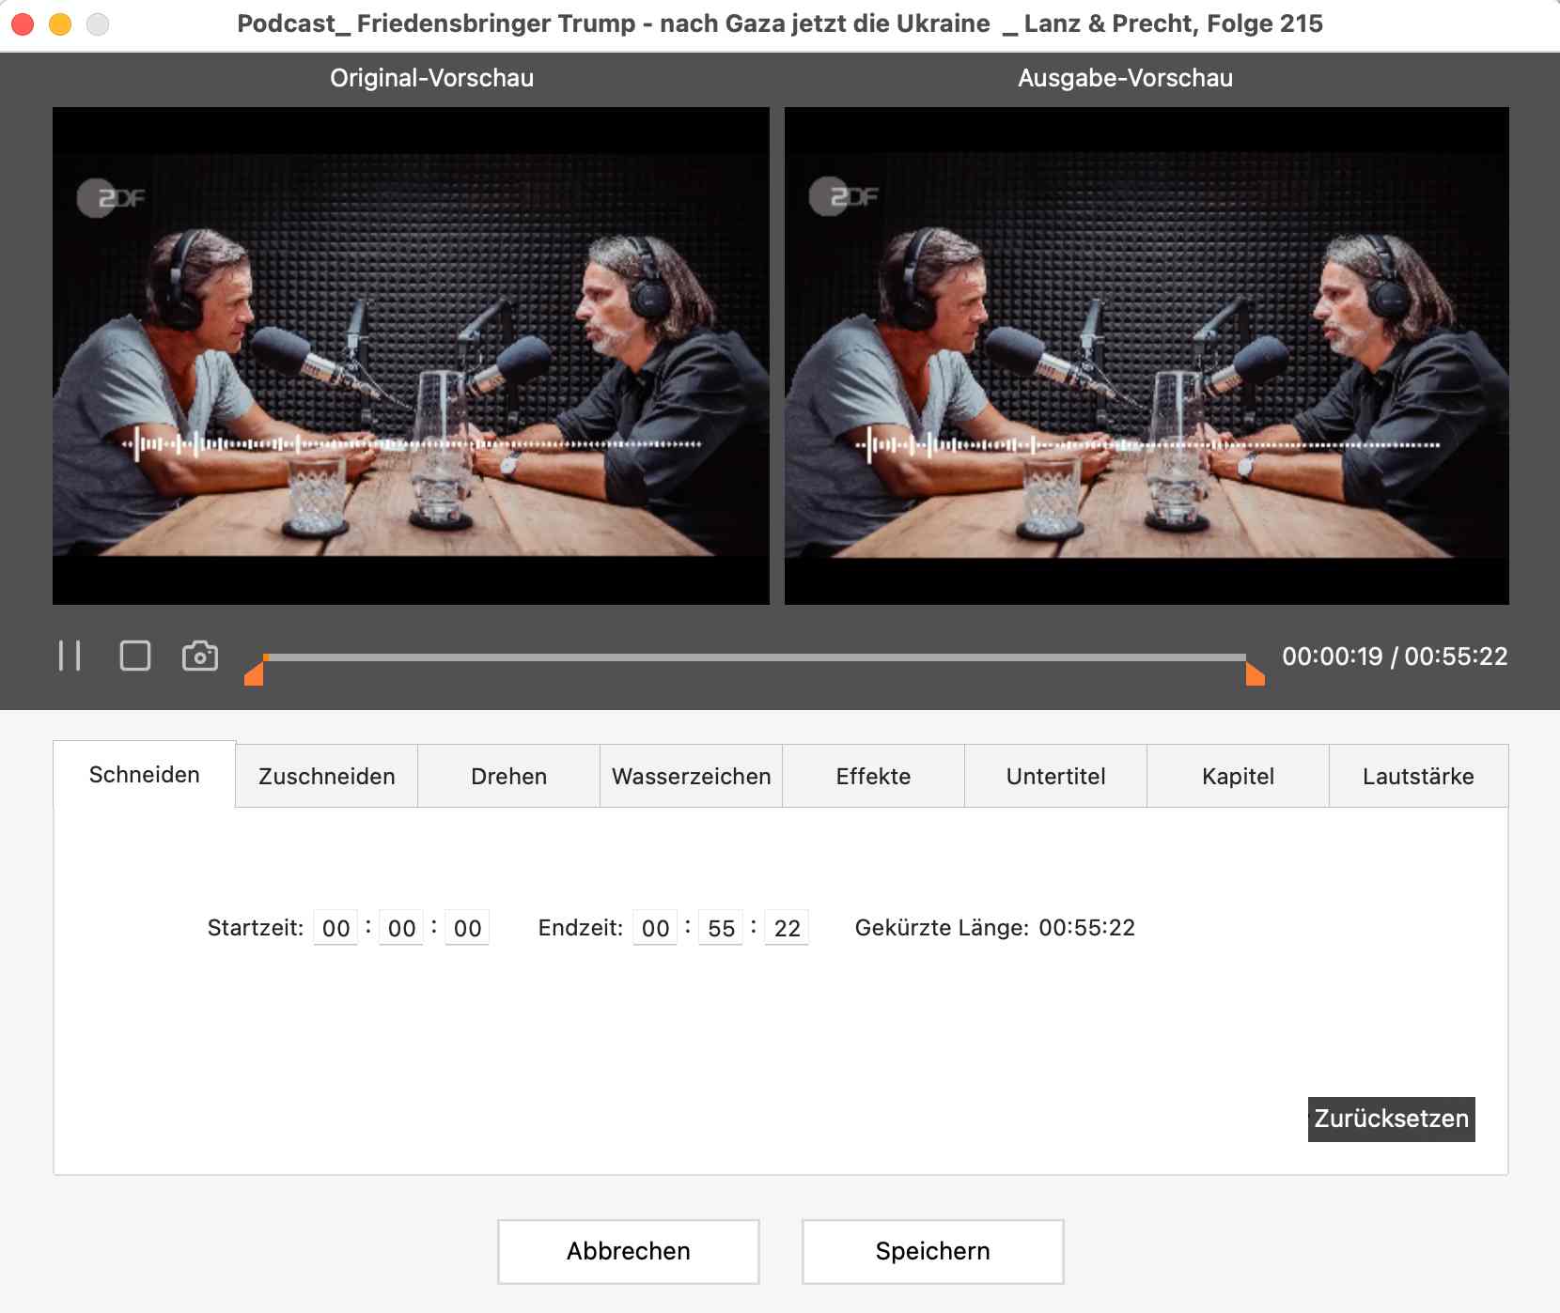
Task: Open the Lautstärke tab
Action: (x=1418, y=777)
